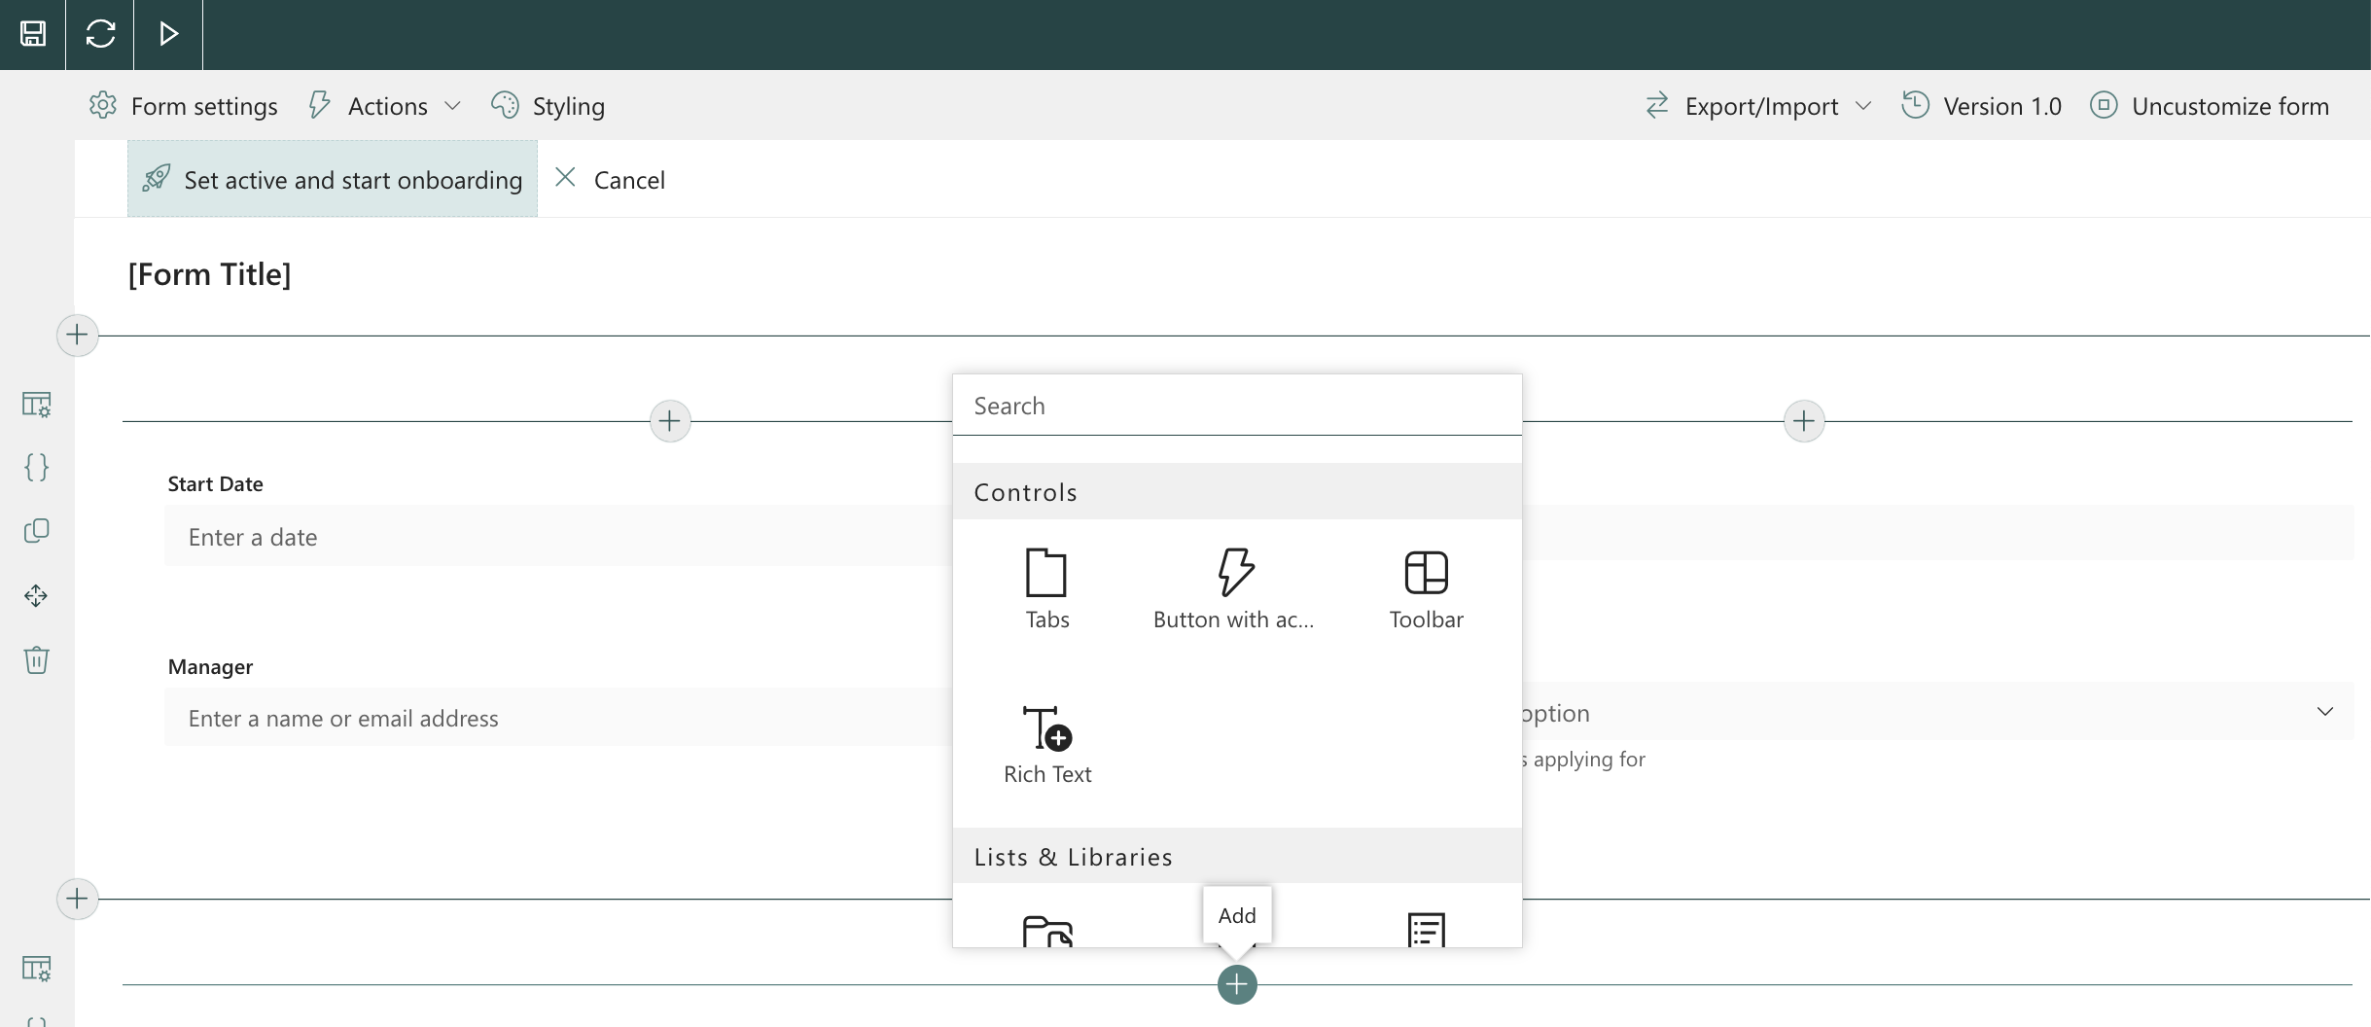This screenshot has width=2371, height=1027.
Task: Click Uncustomize form
Action: 2209,106
